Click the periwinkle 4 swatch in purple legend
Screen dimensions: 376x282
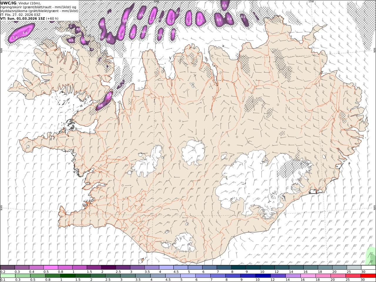pos(166,268)
